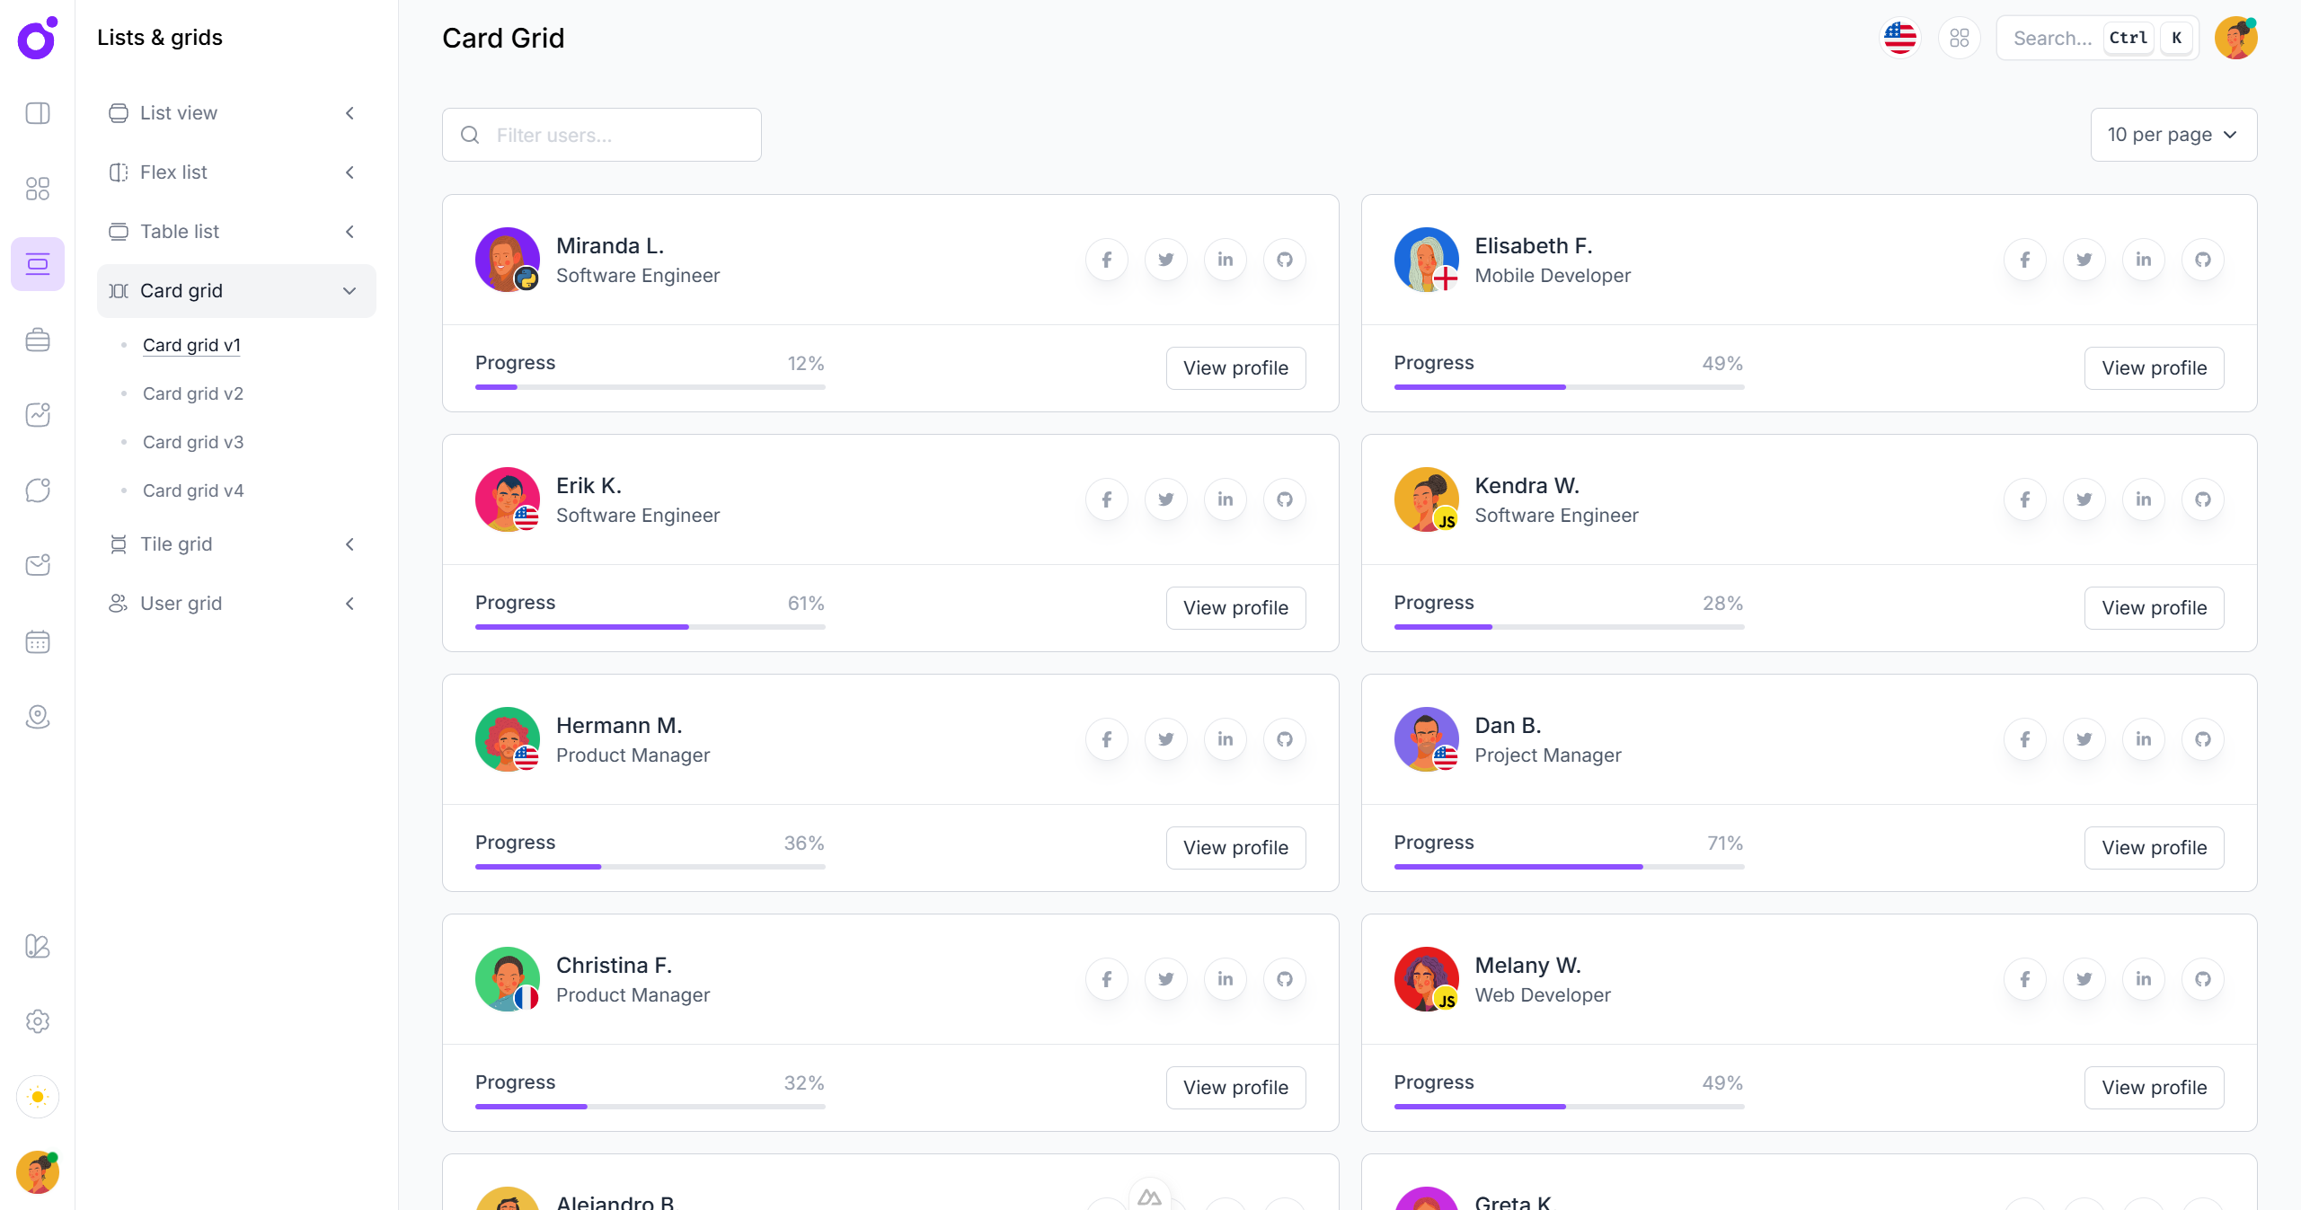The height and width of the screenshot is (1210, 2301).
Task: Click View profile for Dan B.
Action: 2154,848
